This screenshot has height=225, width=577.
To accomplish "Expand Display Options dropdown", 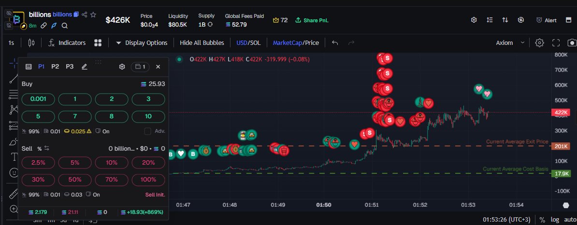I will coord(142,43).
